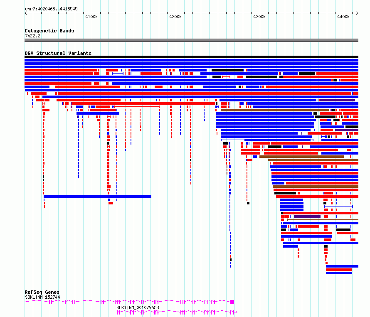370x317 pixels.
Task: Select the full-width black variant bar atop DGV track
Action: 191,57
